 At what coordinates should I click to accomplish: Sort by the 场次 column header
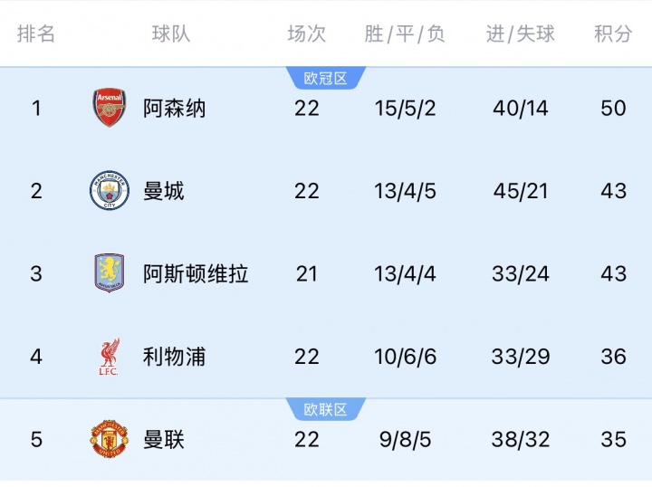(x=306, y=33)
